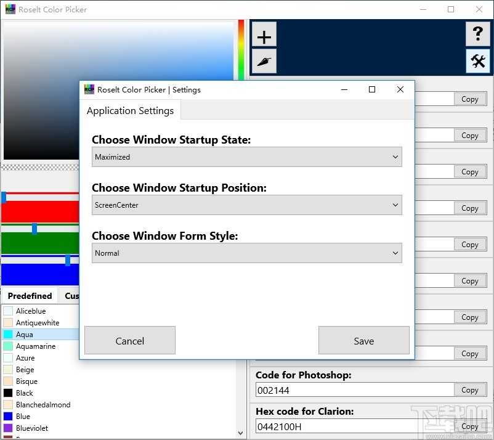Click the plus icon to add a color
The image size is (494, 440).
tap(264, 35)
